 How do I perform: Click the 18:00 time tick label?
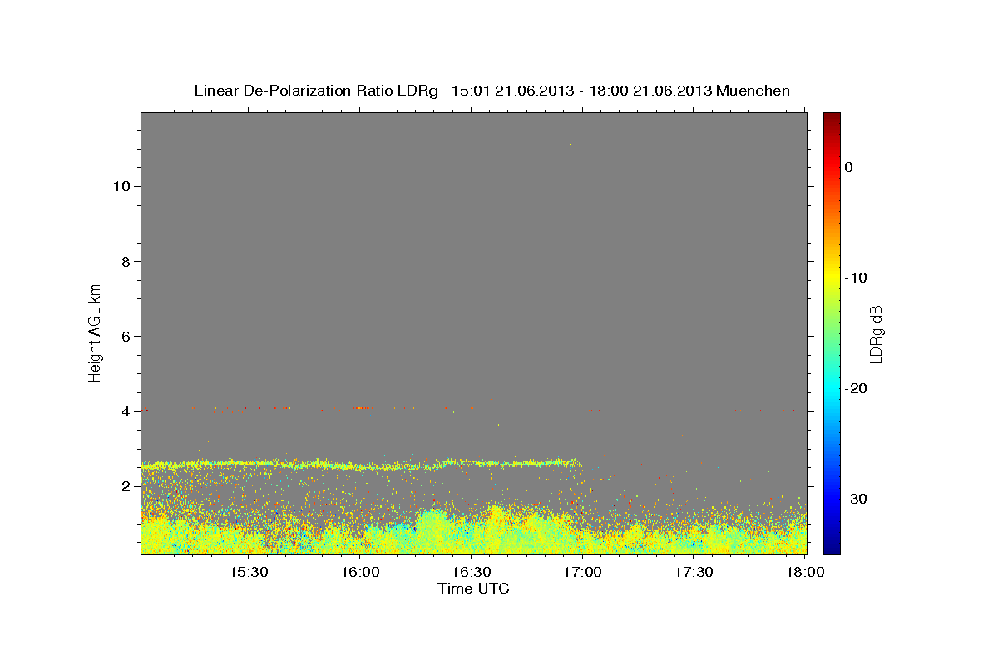point(805,572)
